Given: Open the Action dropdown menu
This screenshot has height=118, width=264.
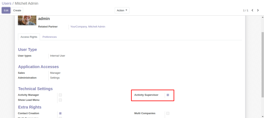Looking at the screenshot, I should tap(122, 10).
